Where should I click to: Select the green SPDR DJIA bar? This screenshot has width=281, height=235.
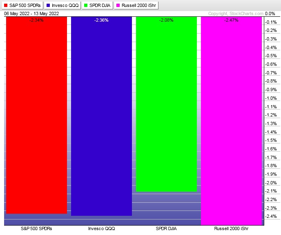click(x=166, y=104)
